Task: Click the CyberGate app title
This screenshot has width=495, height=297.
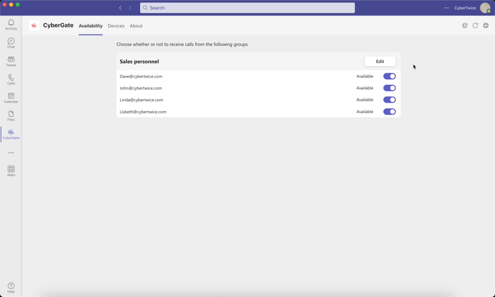Action: [58, 26]
